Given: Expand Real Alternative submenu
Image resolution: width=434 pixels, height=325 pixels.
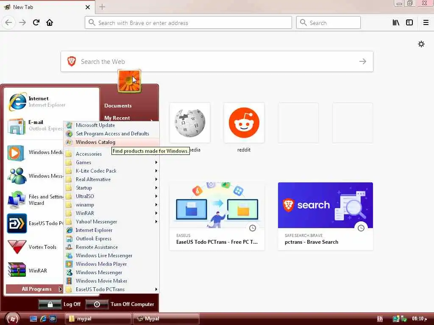Looking at the screenshot, I should click(x=112, y=179).
